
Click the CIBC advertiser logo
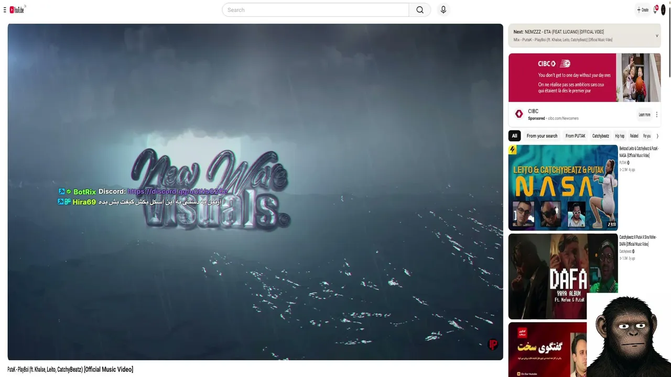click(519, 114)
